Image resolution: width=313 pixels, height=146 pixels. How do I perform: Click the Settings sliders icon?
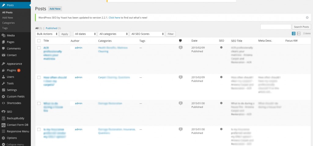click(3, 90)
